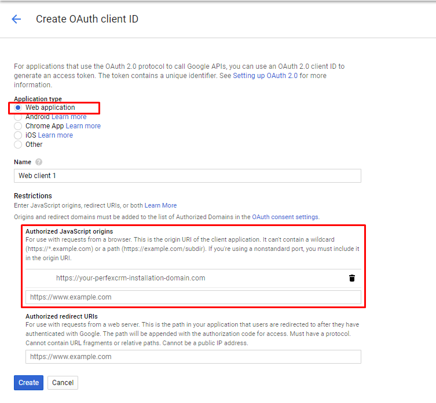The width and height of the screenshot is (436, 403).
Task: Open the OAuth consent settings link
Action: point(285,217)
